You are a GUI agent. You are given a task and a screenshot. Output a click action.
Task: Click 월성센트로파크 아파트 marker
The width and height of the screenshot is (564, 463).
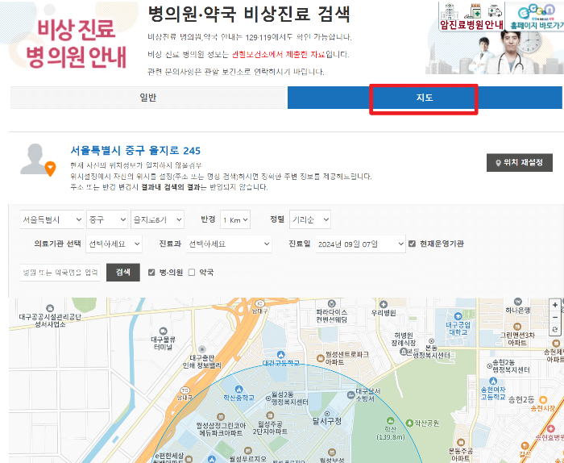tap(320, 358)
